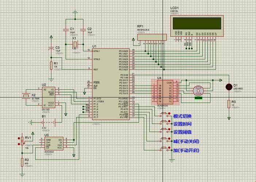Select the ULN2003A driver chip U4
Image resolution: width=256 pixels, height=182 pixels.
click(x=165, y=92)
